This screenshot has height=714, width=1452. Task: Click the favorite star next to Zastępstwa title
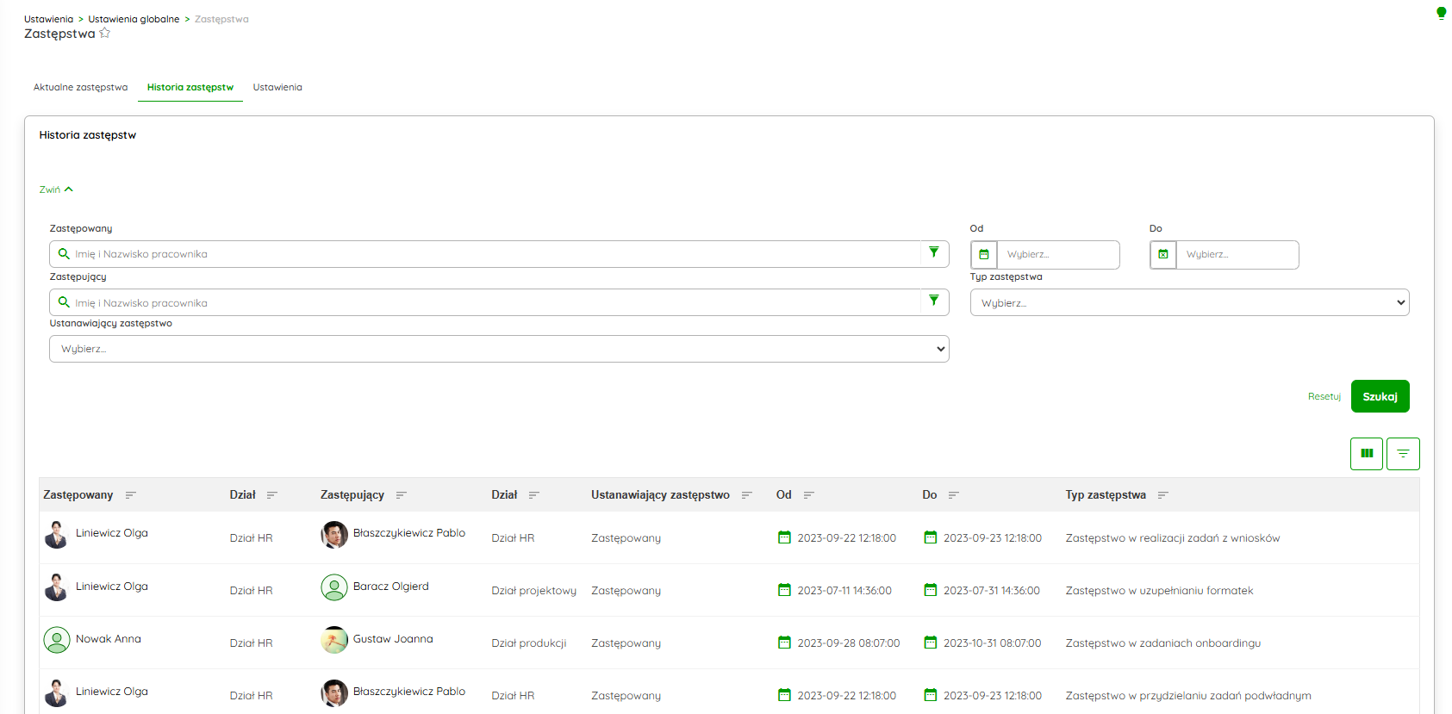click(105, 34)
